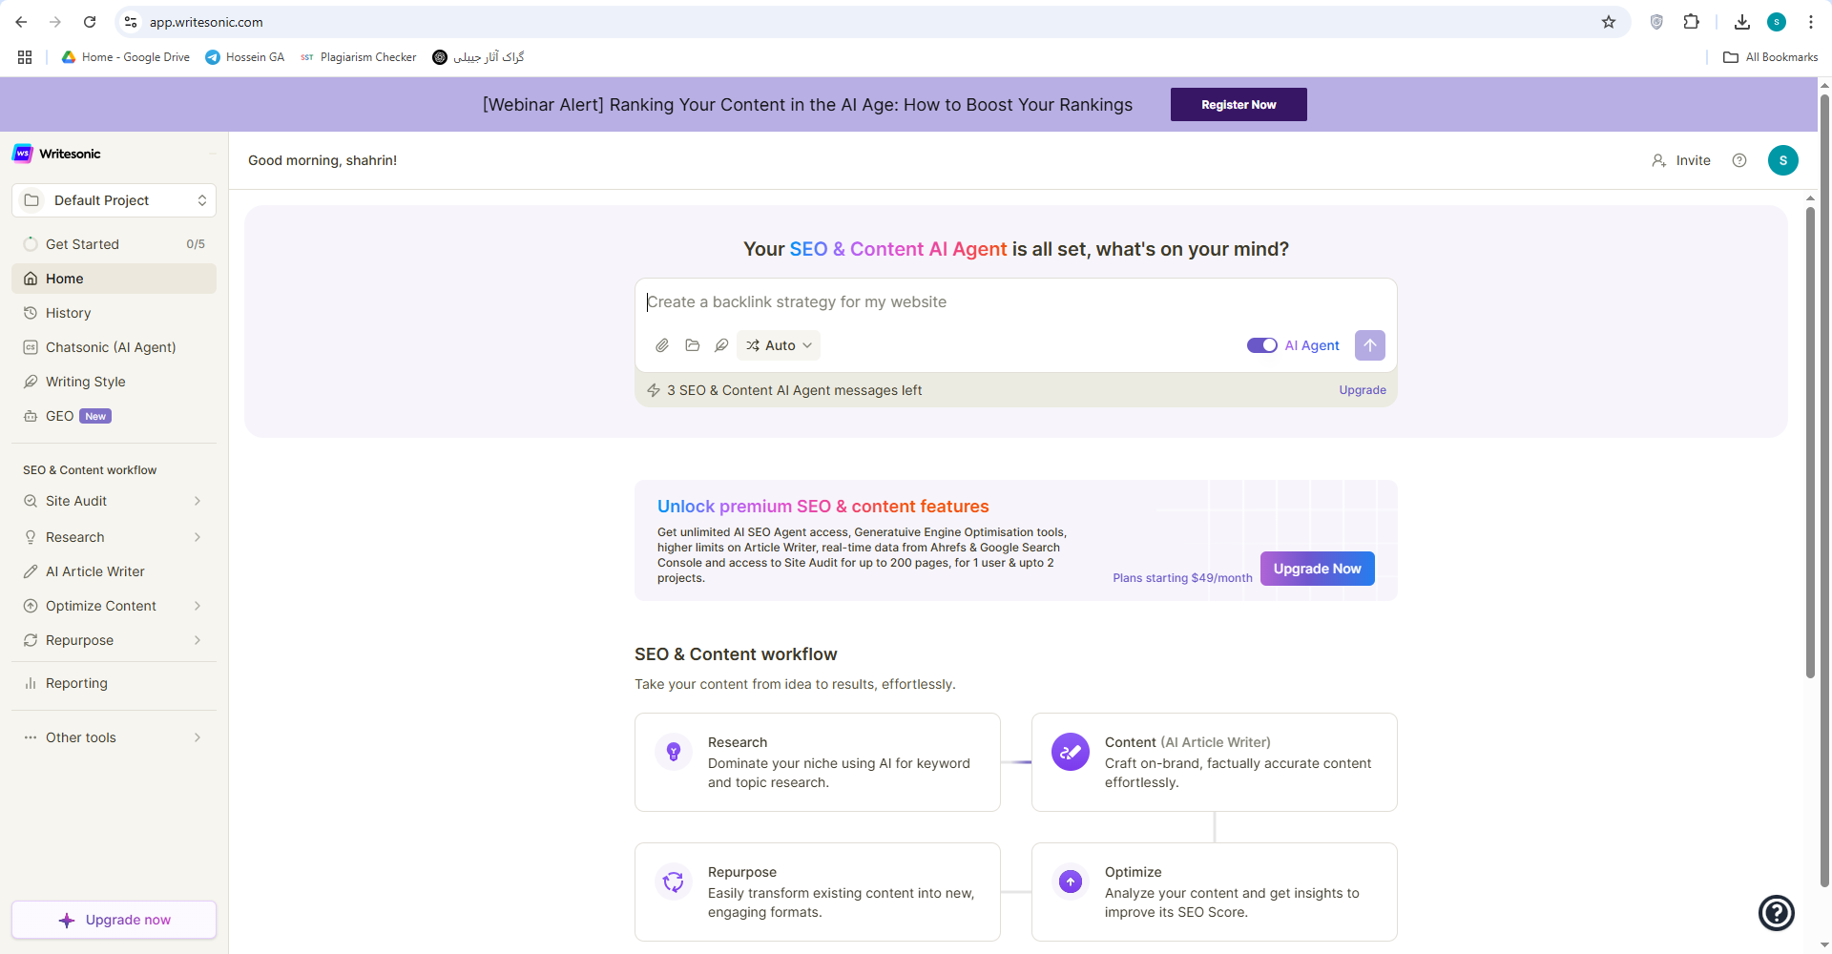1832x954 pixels.
Task: Go to Home in sidebar
Action: pyautogui.click(x=114, y=279)
